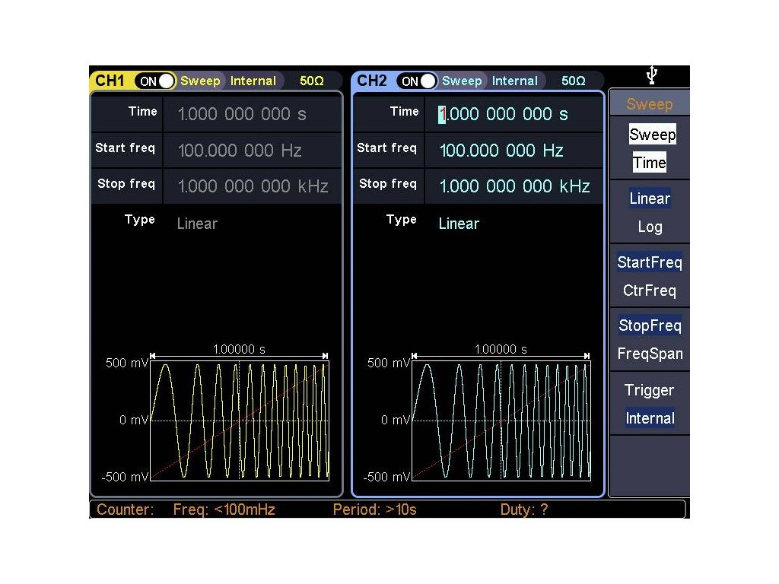Select the StartFreq menu option
Screen dimensions: 779x584
tap(650, 262)
